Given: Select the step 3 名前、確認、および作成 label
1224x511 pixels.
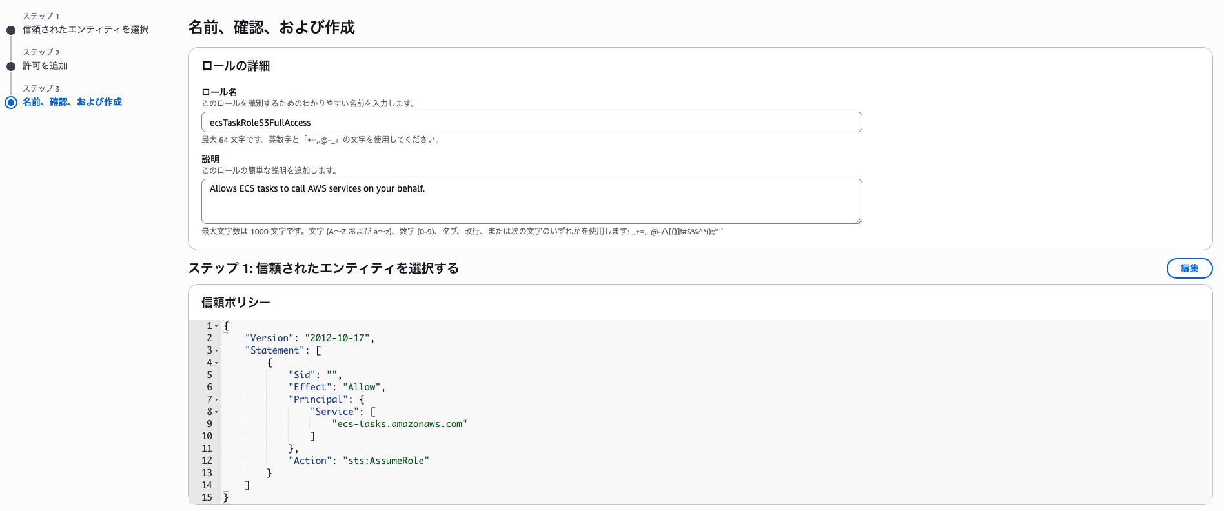Looking at the screenshot, I should (72, 102).
